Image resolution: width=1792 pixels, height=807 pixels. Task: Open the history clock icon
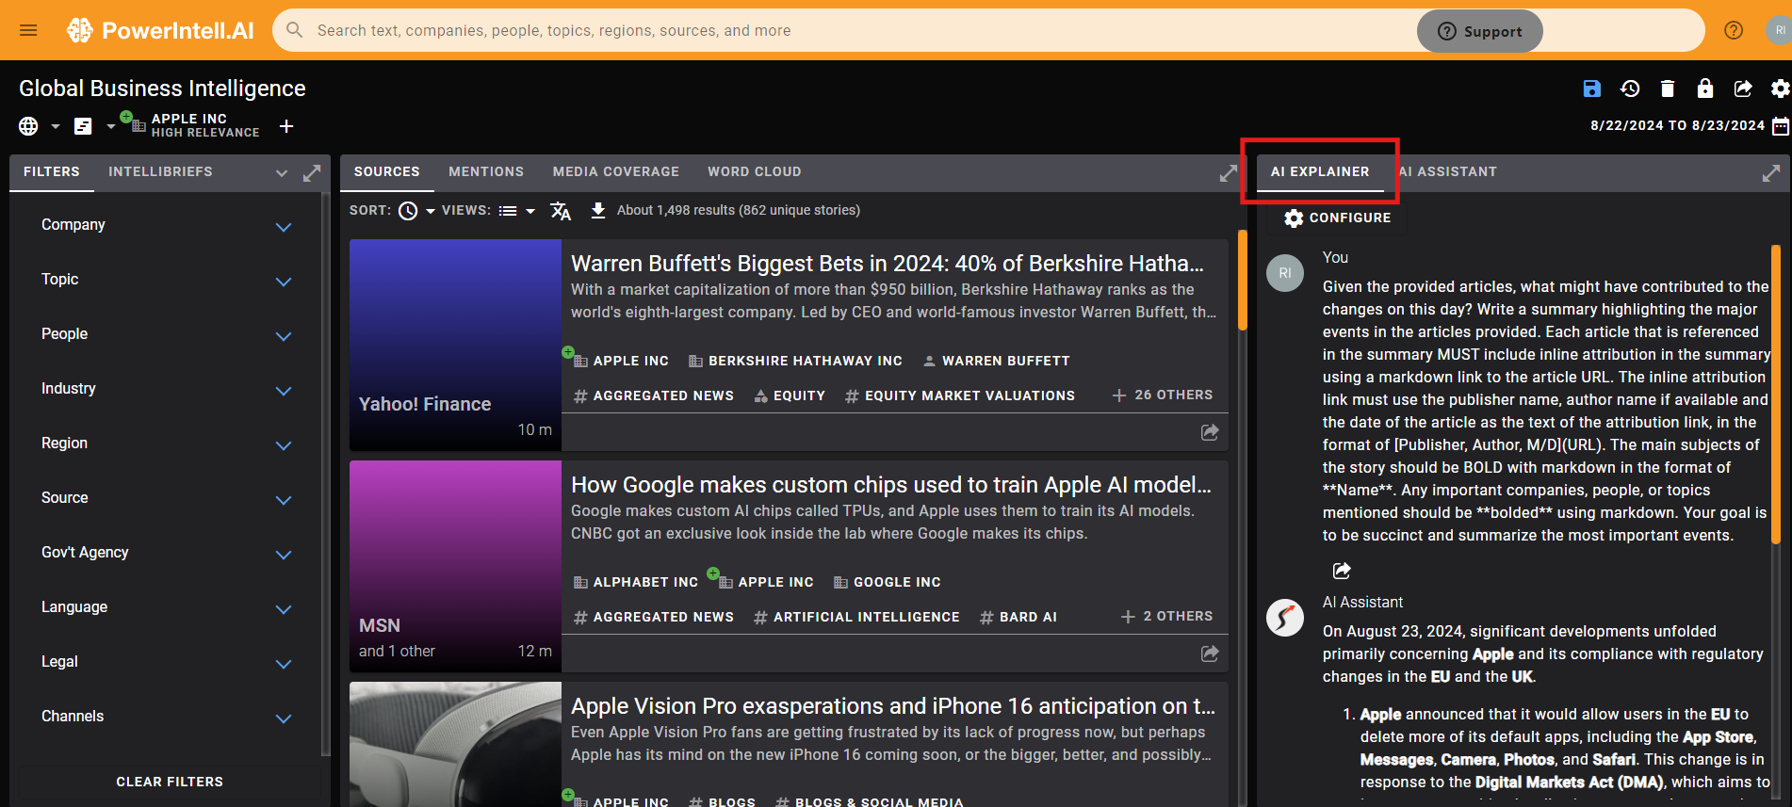tap(1630, 89)
